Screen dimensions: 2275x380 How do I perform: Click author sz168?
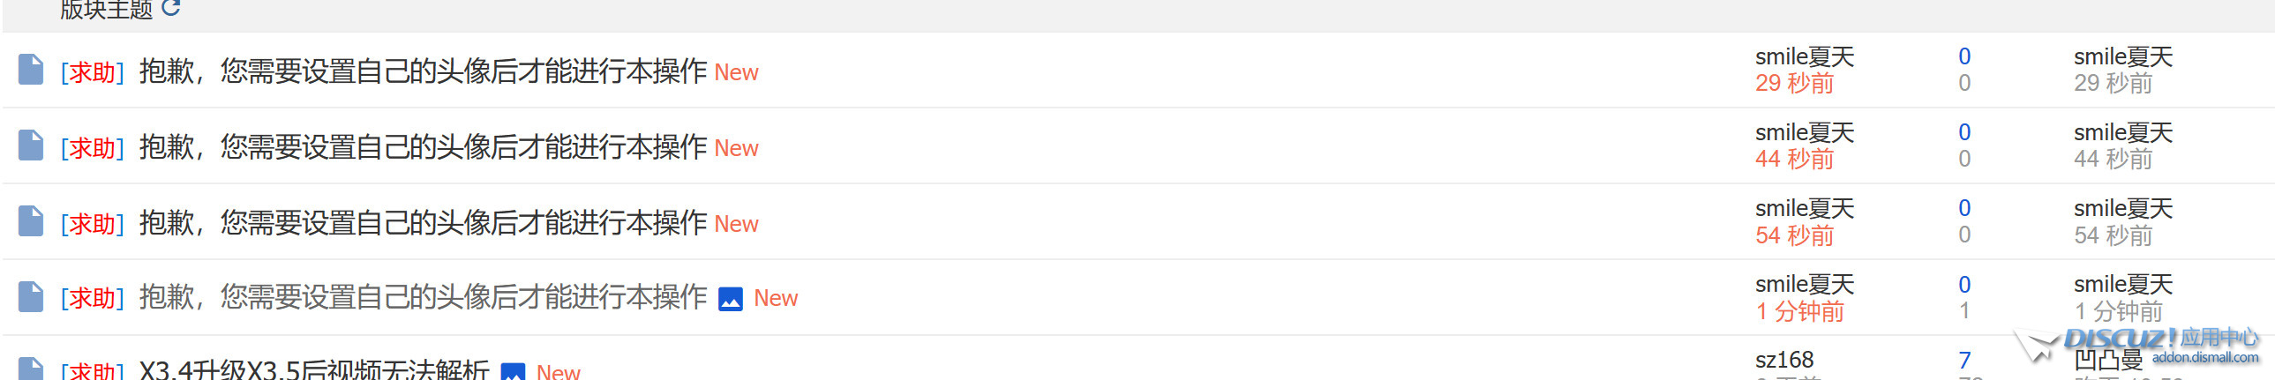click(x=1784, y=360)
